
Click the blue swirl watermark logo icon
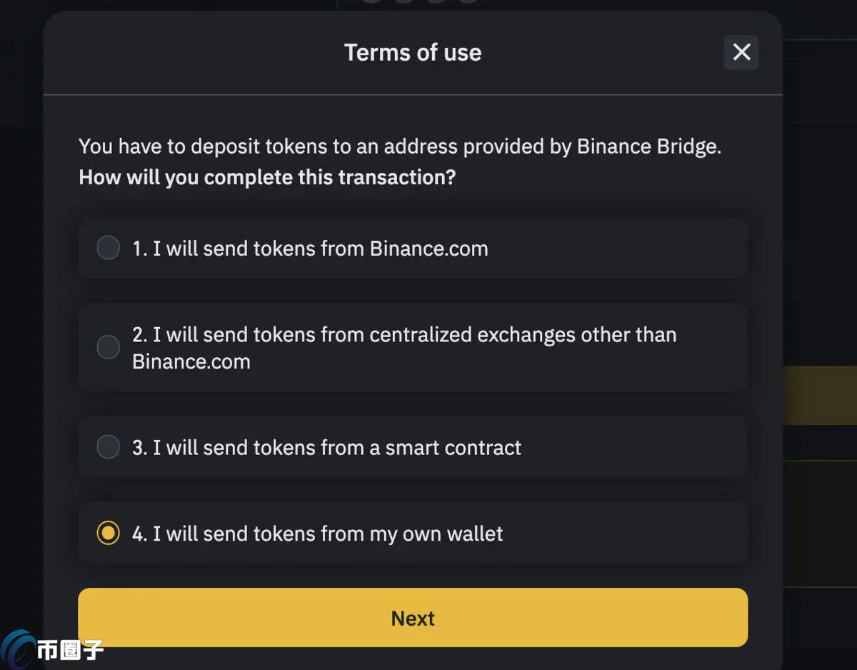(x=18, y=649)
